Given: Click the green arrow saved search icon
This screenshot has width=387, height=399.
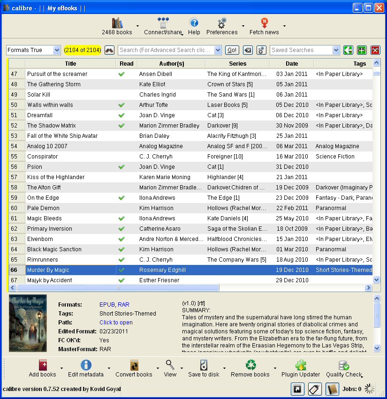Looking at the screenshot, I should point(348,50).
